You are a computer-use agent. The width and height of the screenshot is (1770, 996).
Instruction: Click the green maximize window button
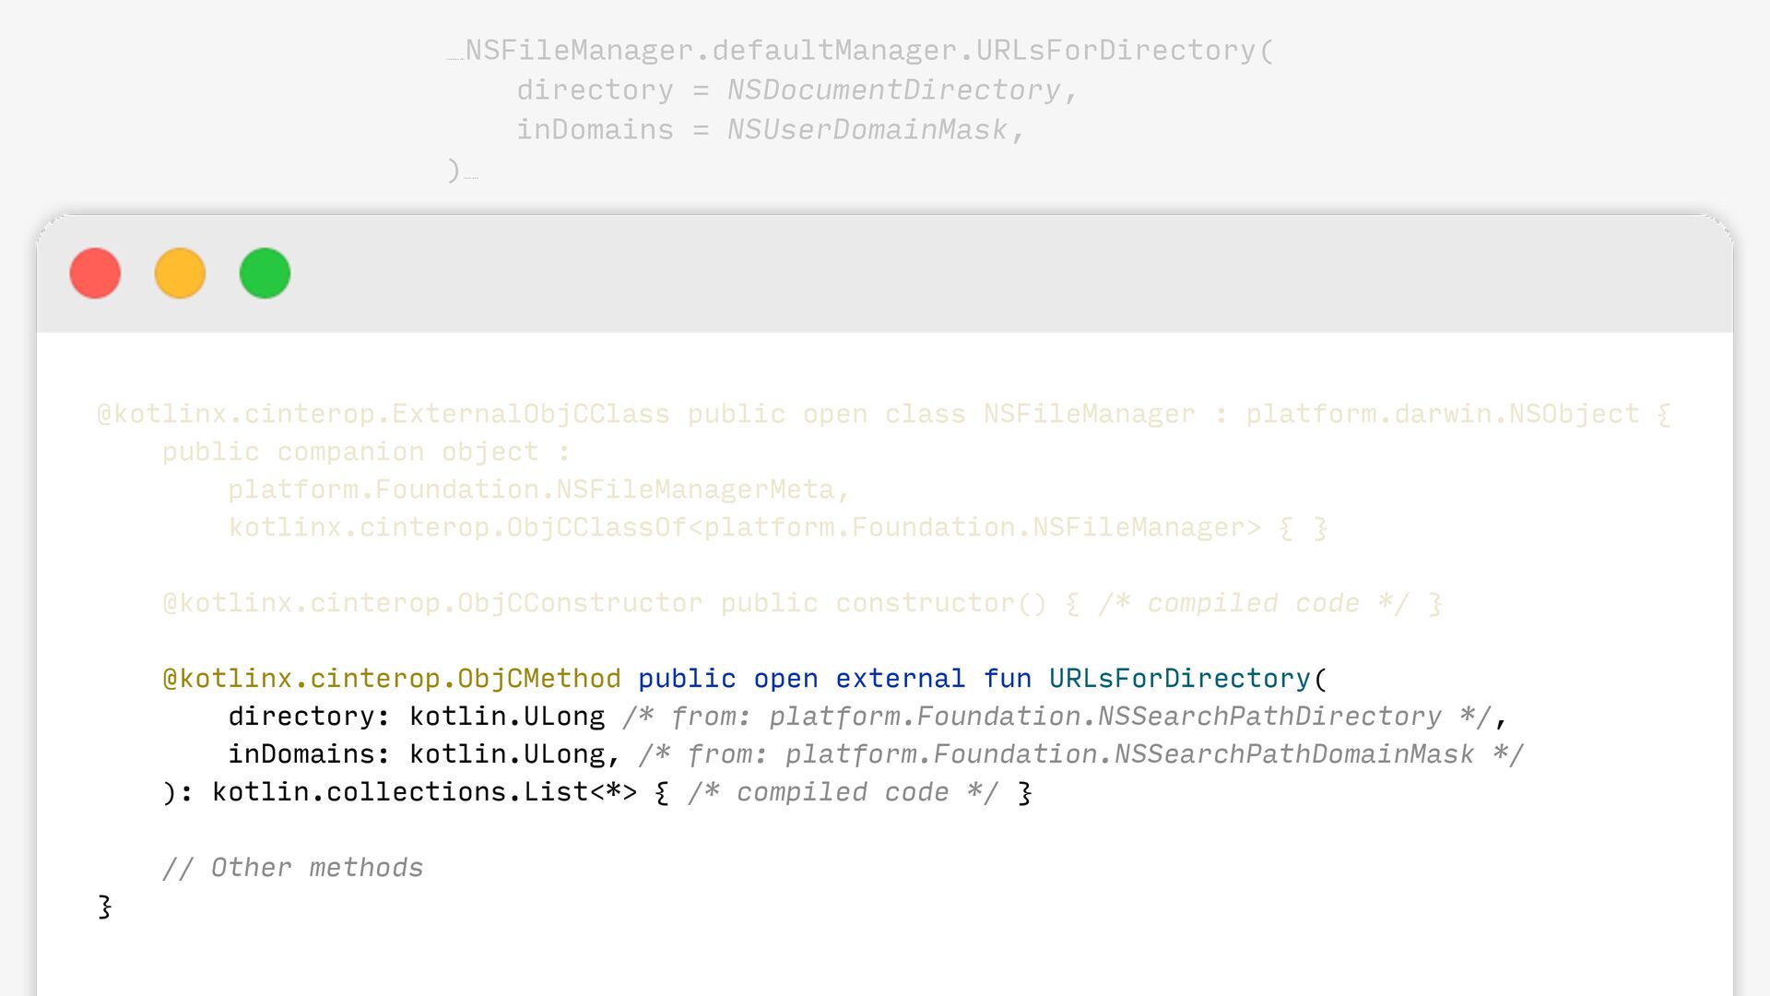pyautogui.click(x=265, y=273)
